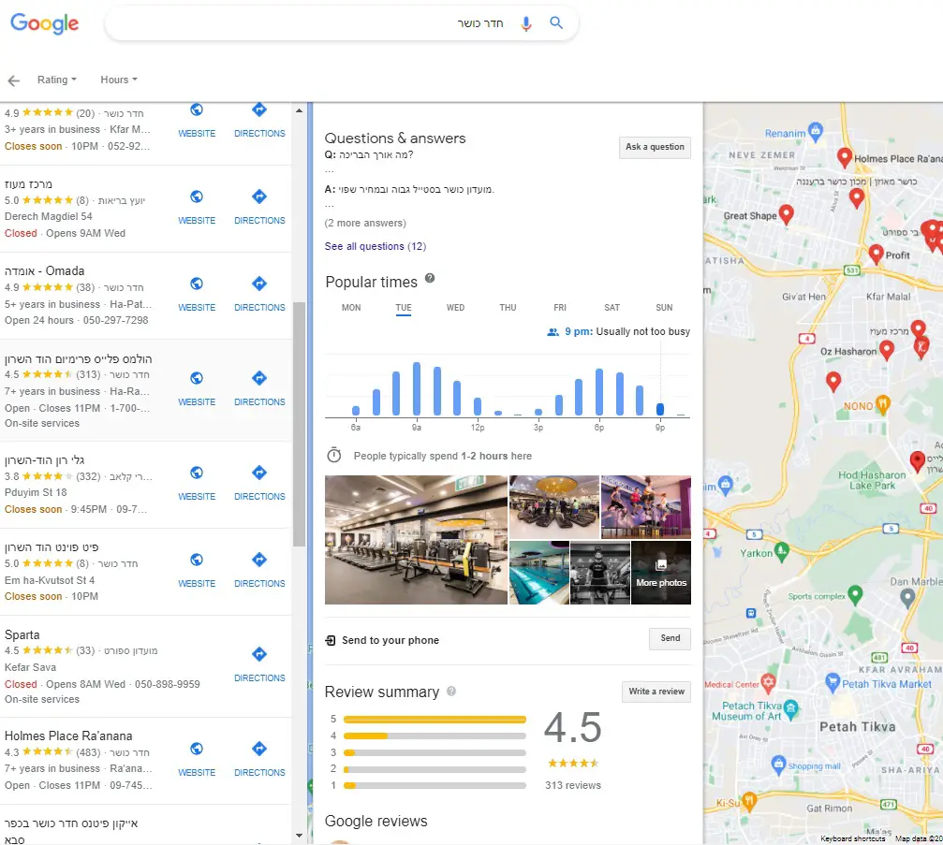Click the Write a review button
The width and height of the screenshot is (943, 845).
point(656,692)
